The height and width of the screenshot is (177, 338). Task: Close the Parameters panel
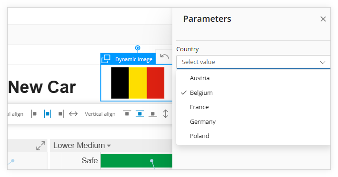(323, 19)
